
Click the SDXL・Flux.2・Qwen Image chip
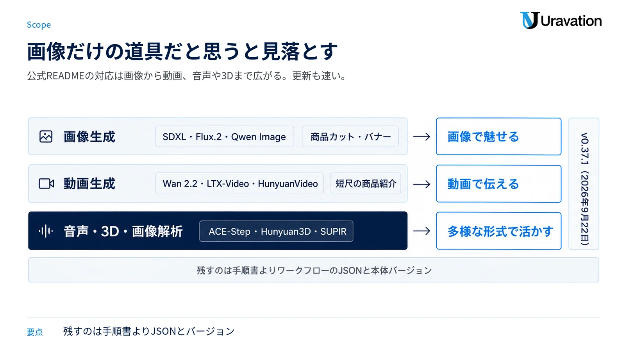point(224,136)
